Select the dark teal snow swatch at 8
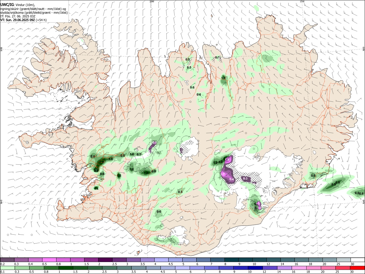The height and width of the screenshot is (274, 365). [x=231, y=260]
